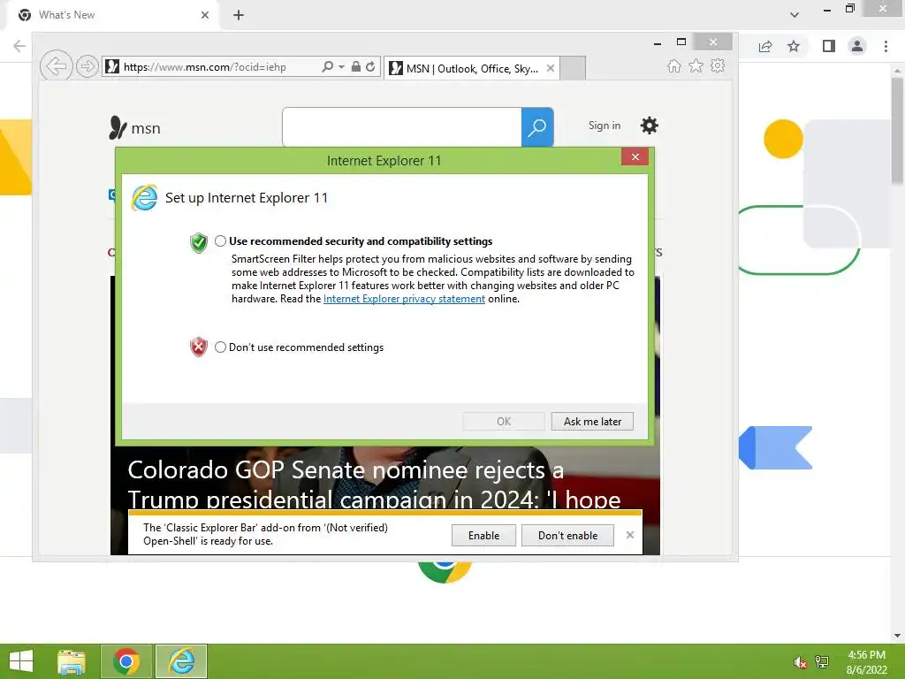Viewport: 905px width, 679px height.
Task: Toggle Chrome side panel icon
Action: (x=829, y=46)
